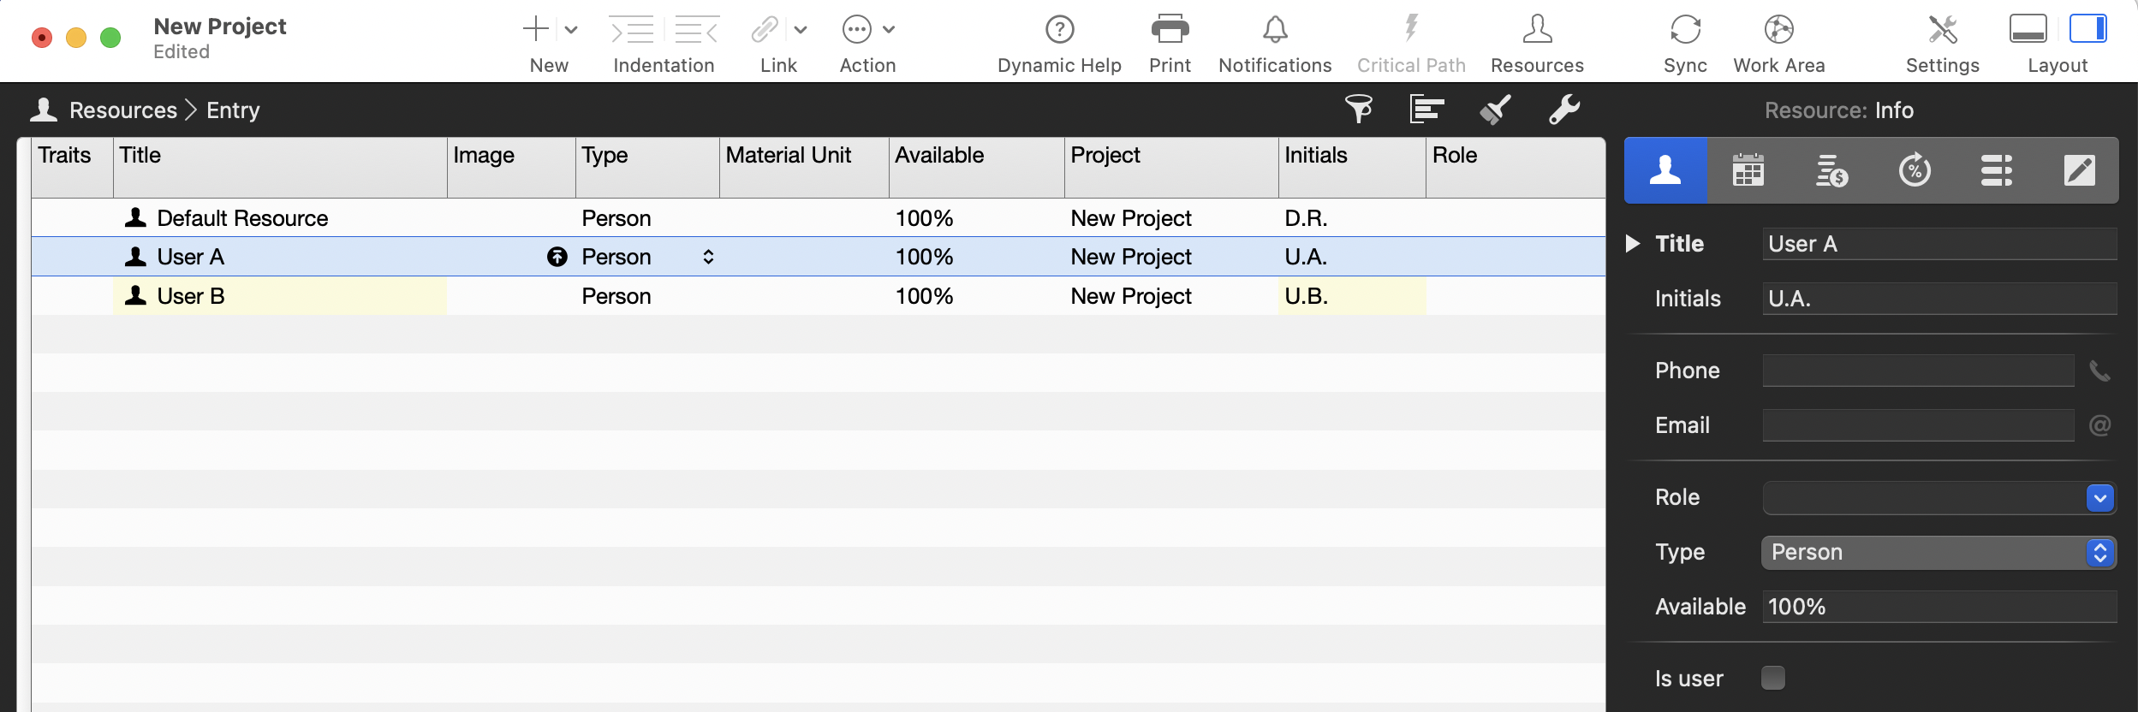Open the paintbrush styles icon
Screen dimensions: 2138x712
[1495, 110]
